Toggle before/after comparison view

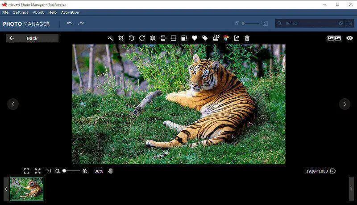click(334, 38)
